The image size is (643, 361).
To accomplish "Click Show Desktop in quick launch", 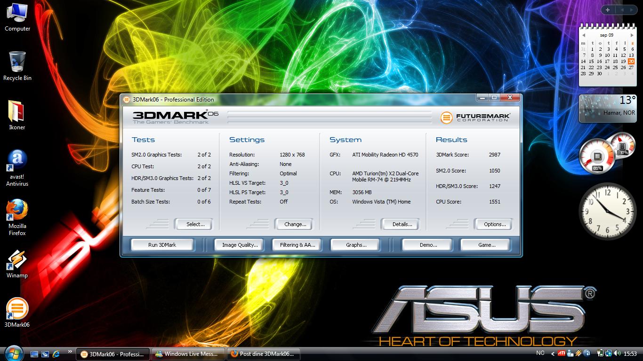I will 34,354.
